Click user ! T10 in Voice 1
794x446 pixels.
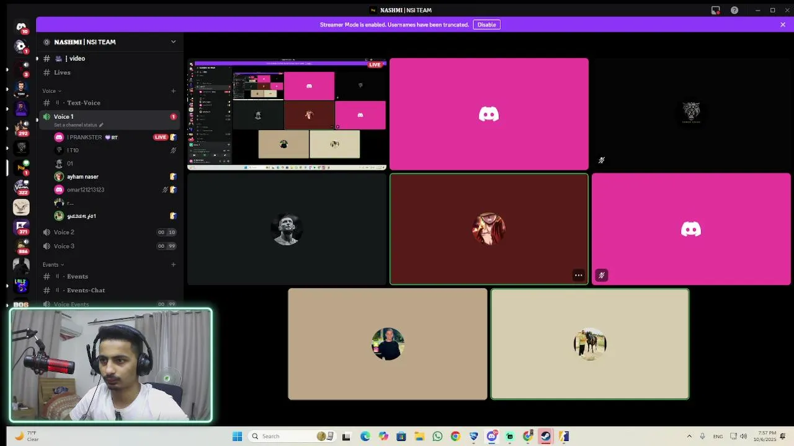coord(115,150)
